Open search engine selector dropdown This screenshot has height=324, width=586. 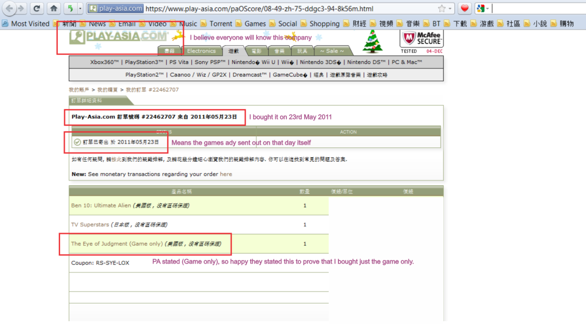pos(482,9)
